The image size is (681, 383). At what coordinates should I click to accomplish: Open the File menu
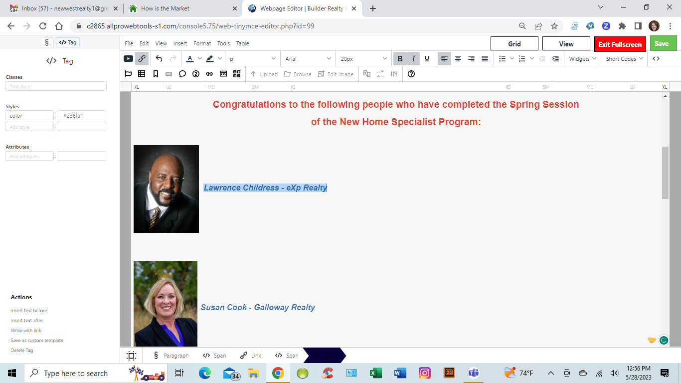(129, 43)
